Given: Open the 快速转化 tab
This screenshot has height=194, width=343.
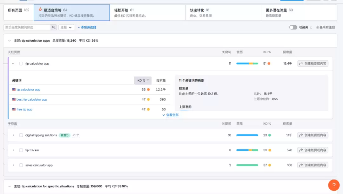Looking at the screenshot, I should coord(223,13).
